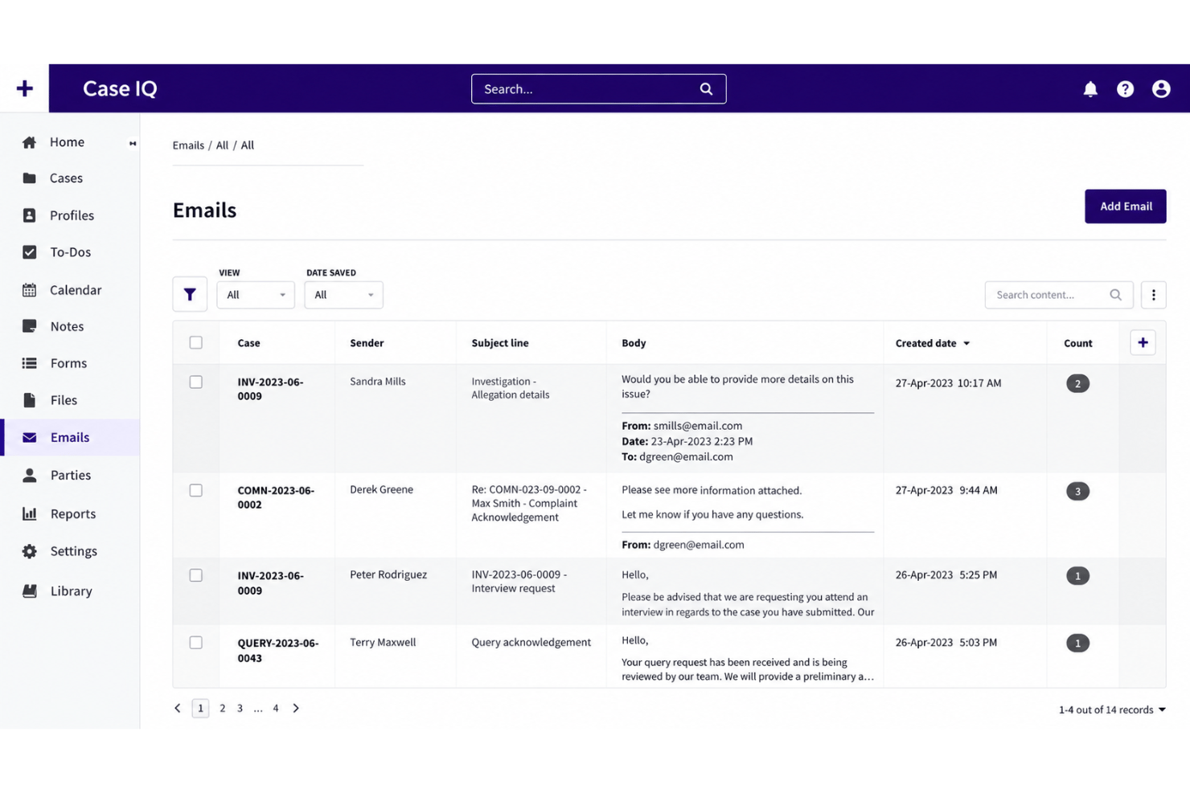Open Reports in the sidebar
The width and height of the screenshot is (1190, 793).
tap(70, 513)
